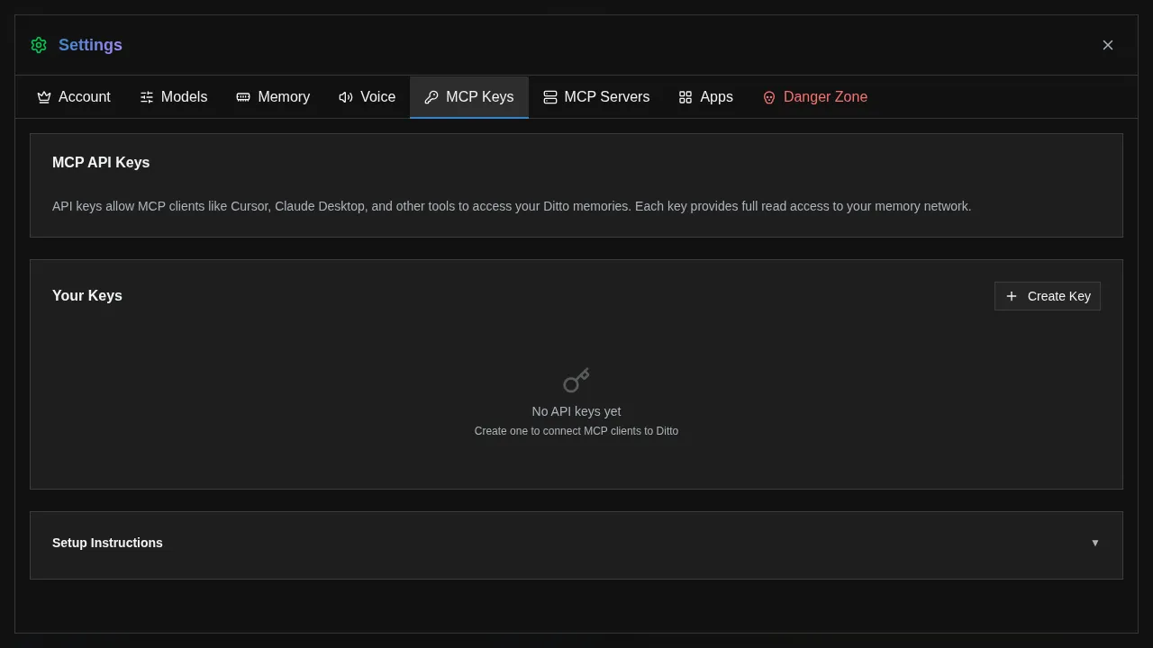This screenshot has width=1153, height=648.
Task: Click the MCP Keys key icon
Action: (x=431, y=96)
